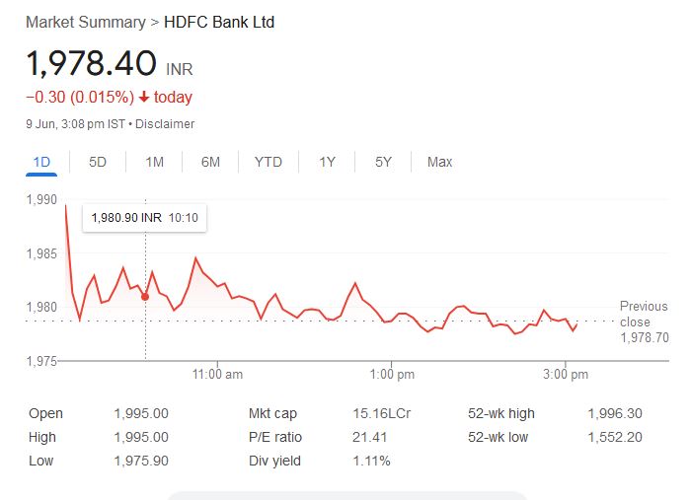View the 5Y price history tab
Screen dimensions: 691x500
[383, 162]
